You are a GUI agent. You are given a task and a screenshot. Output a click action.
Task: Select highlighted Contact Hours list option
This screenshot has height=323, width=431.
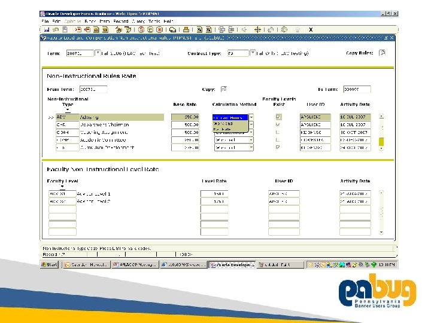click(x=230, y=118)
